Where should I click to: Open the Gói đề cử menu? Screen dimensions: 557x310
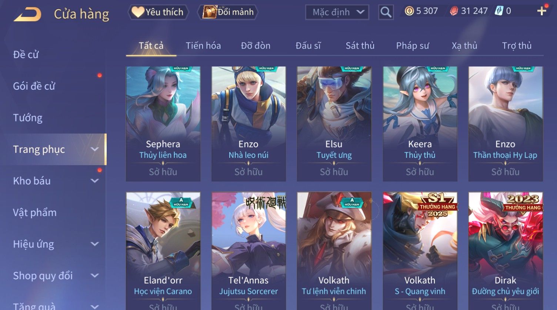point(34,86)
